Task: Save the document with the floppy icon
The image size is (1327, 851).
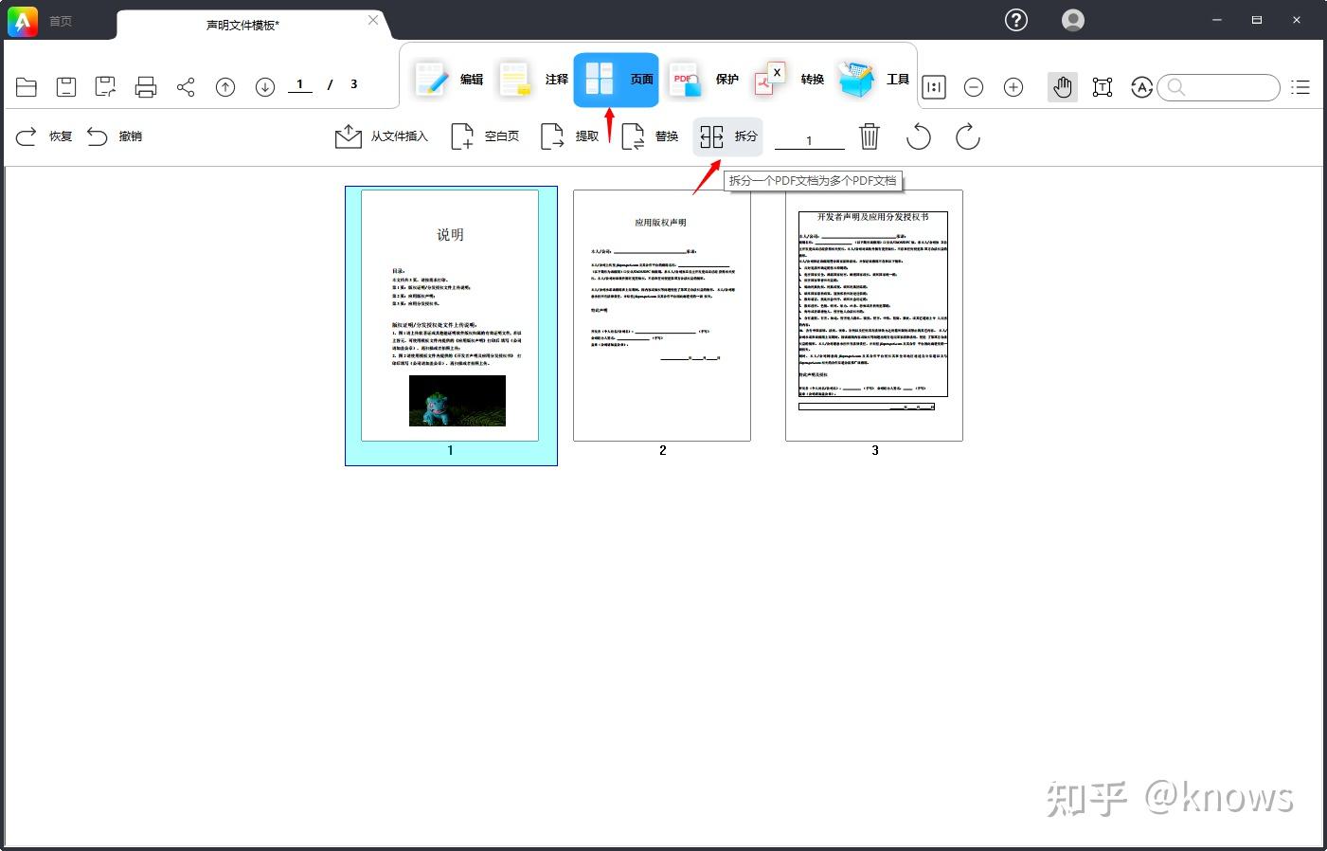Action: click(x=66, y=87)
